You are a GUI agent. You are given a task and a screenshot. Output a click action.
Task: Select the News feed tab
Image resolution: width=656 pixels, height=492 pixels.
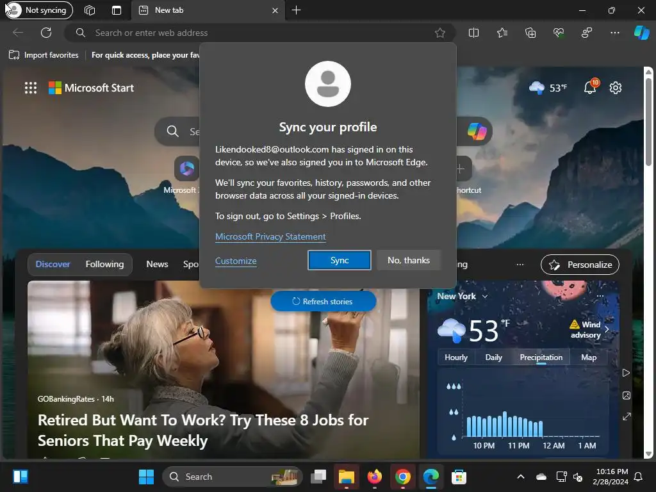[x=157, y=264]
